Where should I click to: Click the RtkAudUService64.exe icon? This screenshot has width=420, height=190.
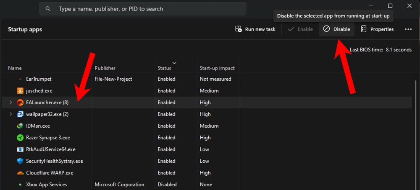(20, 149)
